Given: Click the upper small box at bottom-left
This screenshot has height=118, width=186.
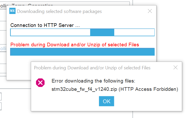Looking at the screenshot, I should coord(1,97).
